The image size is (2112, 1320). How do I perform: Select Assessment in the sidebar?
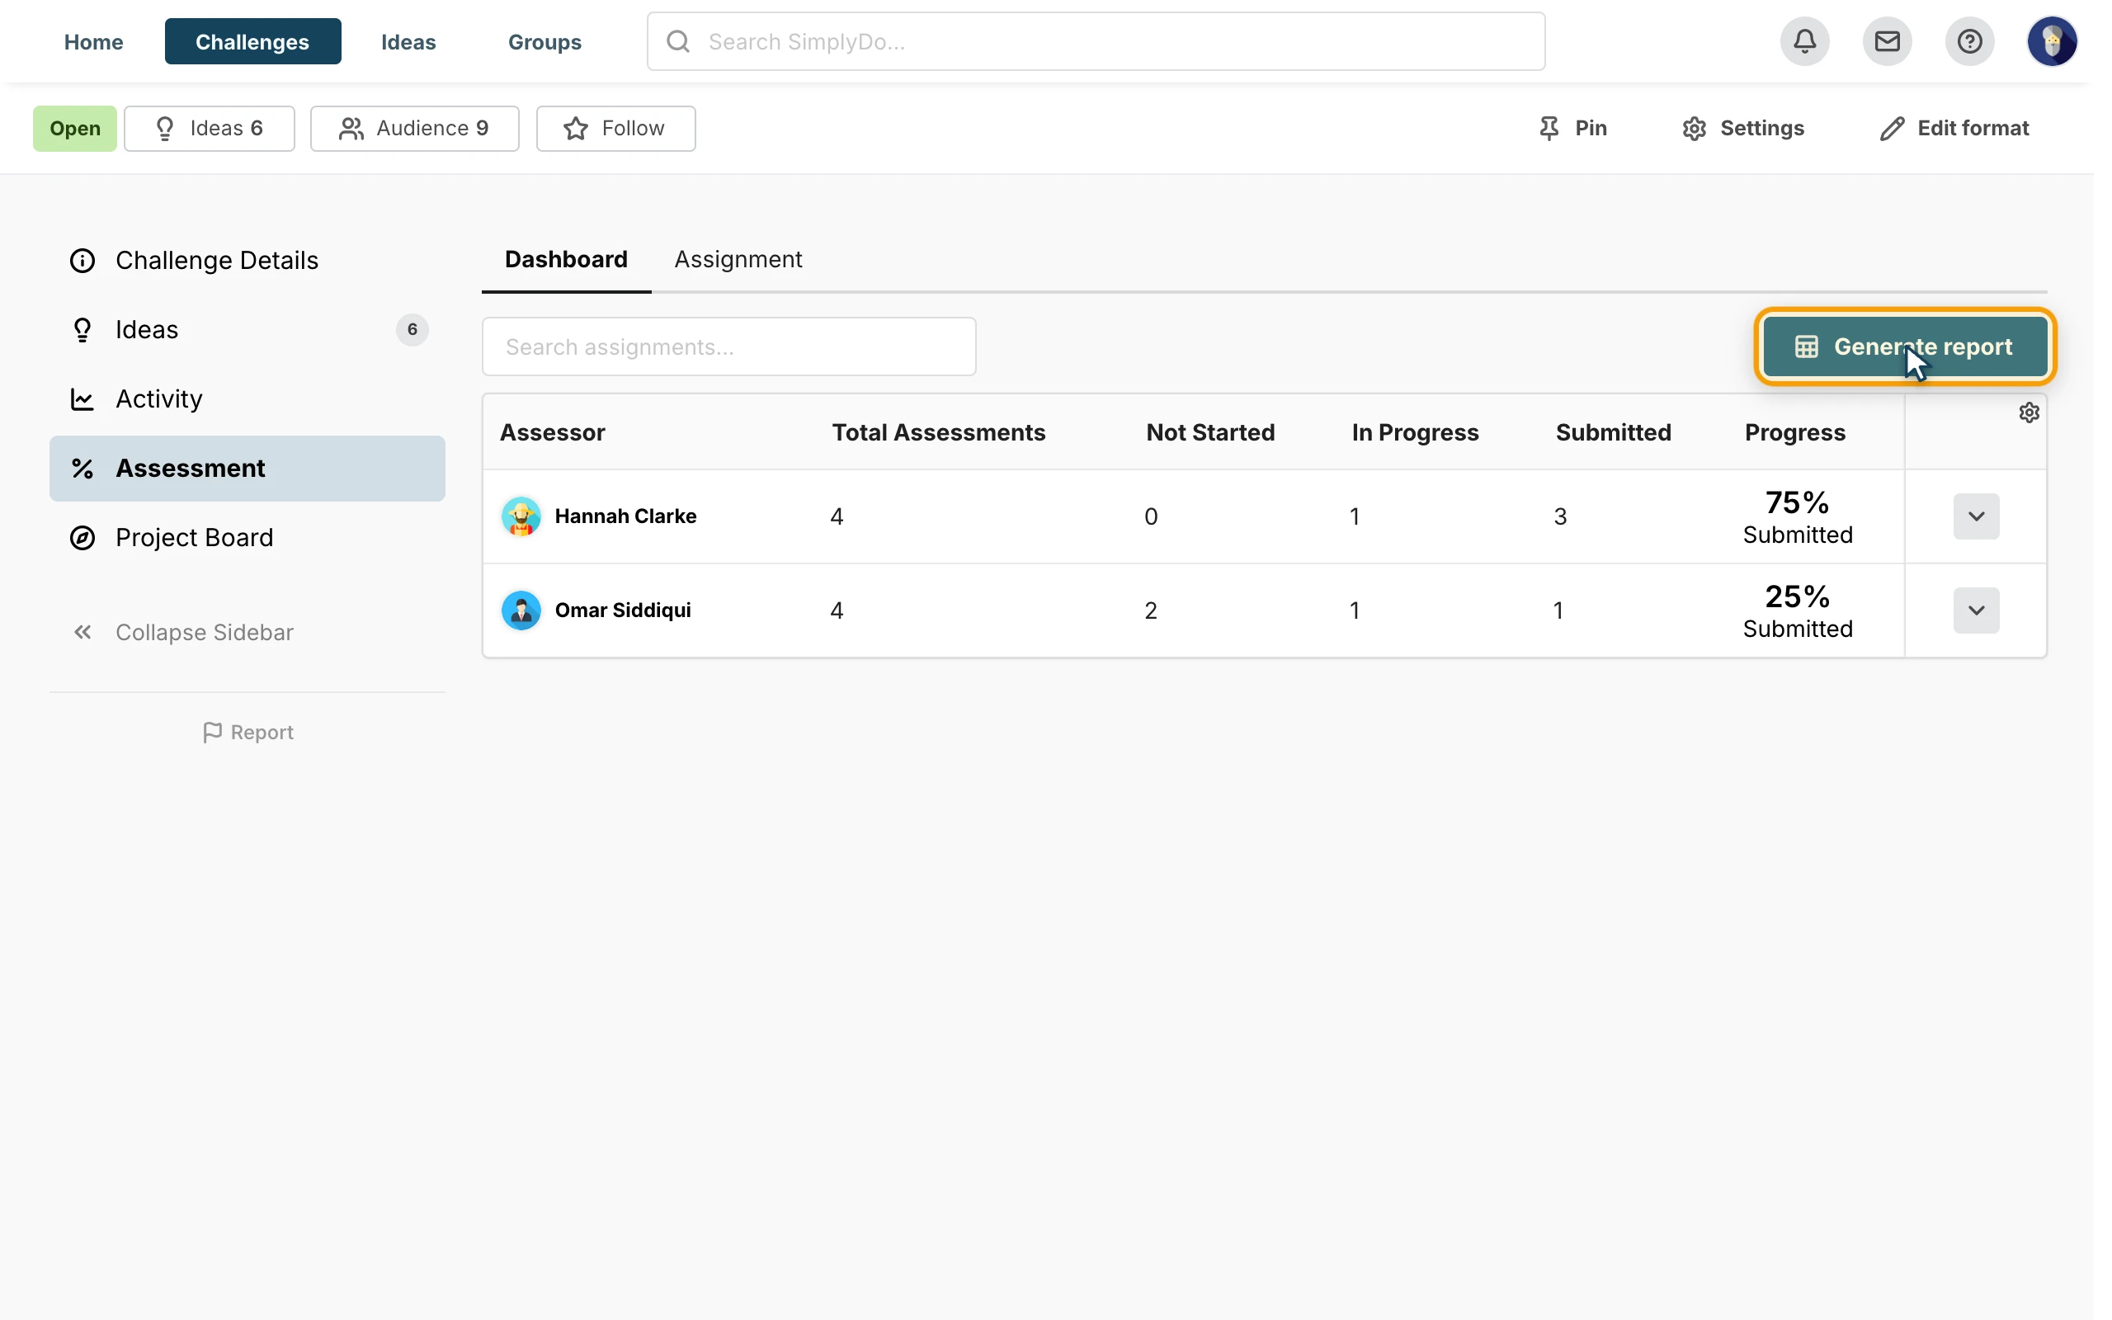pos(247,468)
